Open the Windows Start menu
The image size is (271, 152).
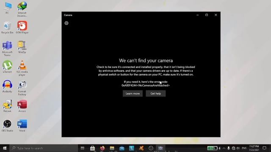pos(5,148)
